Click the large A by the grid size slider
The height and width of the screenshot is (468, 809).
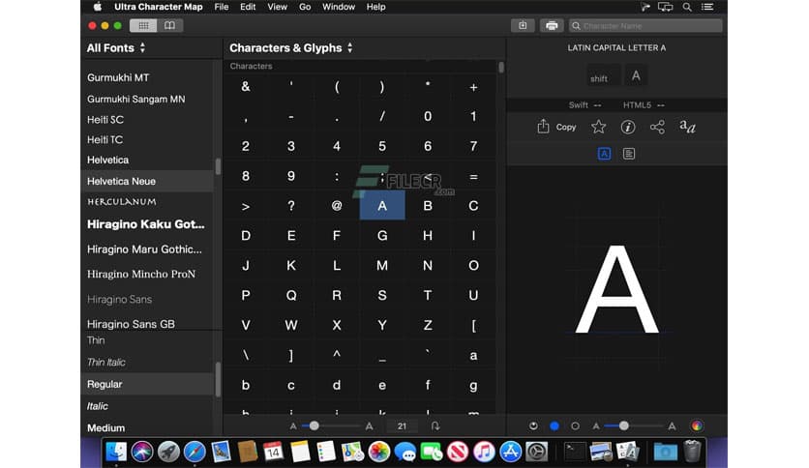pos(369,426)
